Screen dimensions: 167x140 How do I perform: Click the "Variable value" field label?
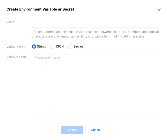[16, 57]
